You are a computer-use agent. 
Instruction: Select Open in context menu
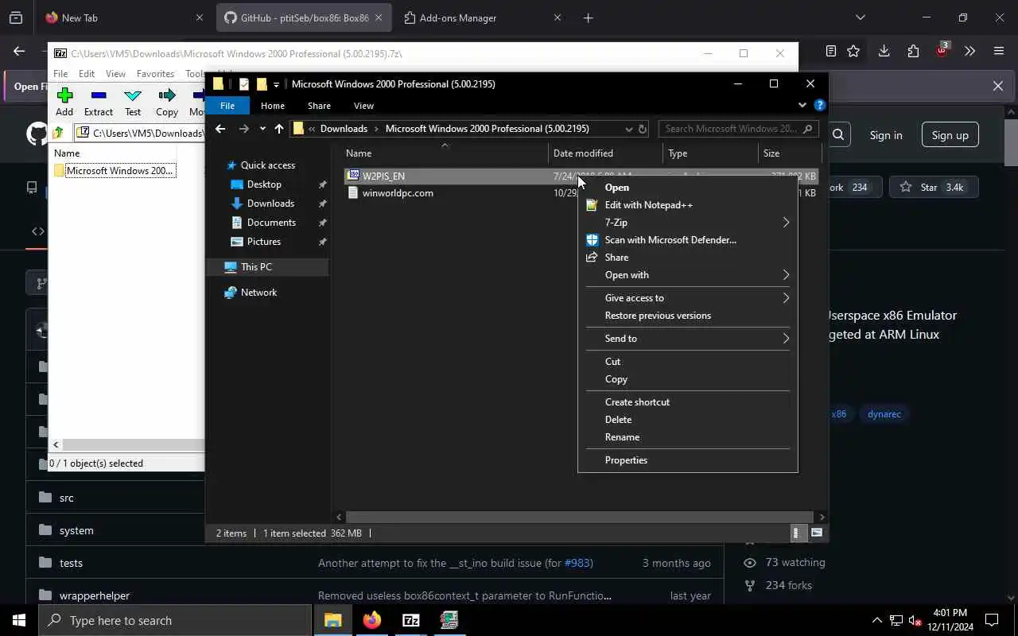(x=617, y=188)
